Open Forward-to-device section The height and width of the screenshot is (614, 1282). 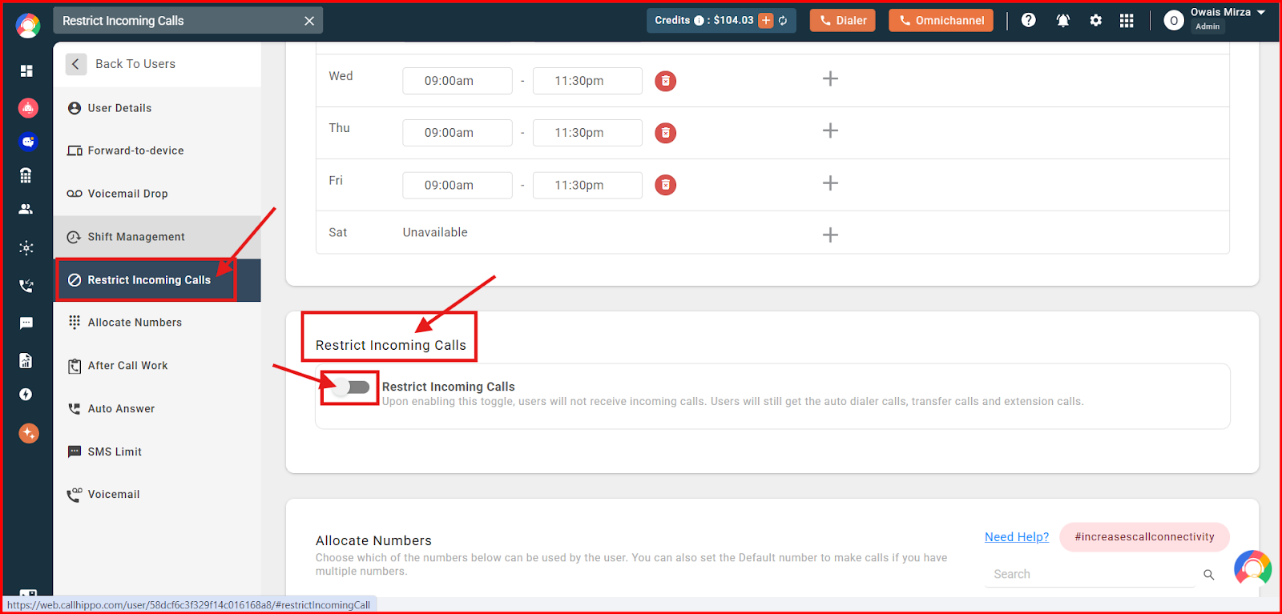[x=157, y=150]
